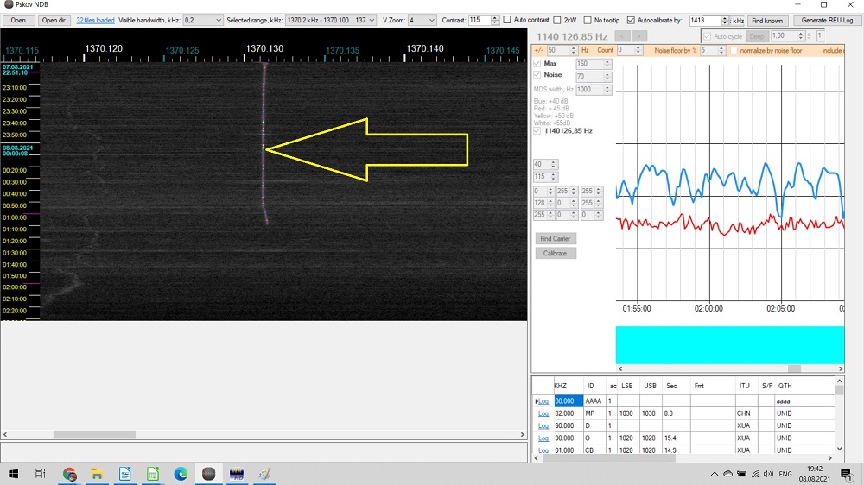This screenshot has height=485, width=864.
Task: Click the previous frequency arrow button
Action: pyautogui.click(x=621, y=36)
